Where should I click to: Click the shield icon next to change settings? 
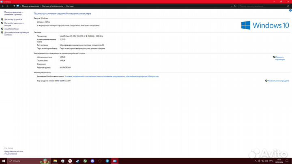[x=274, y=57]
